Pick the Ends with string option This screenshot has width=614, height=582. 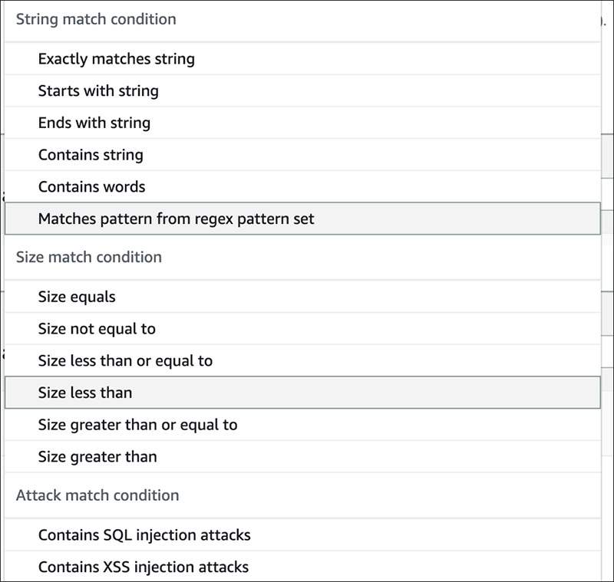[x=94, y=123]
